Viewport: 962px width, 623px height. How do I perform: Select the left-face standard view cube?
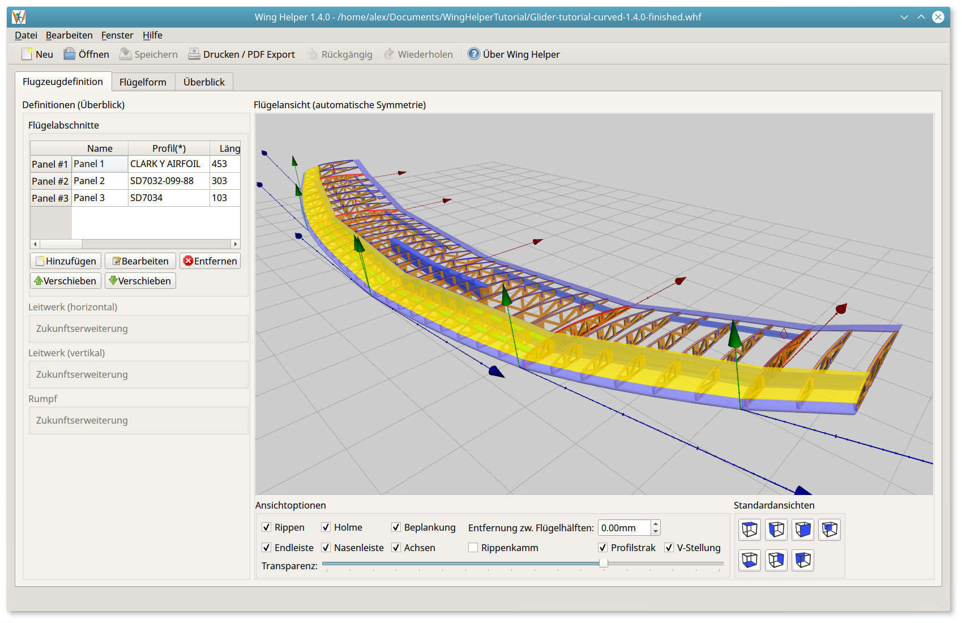pos(776,530)
